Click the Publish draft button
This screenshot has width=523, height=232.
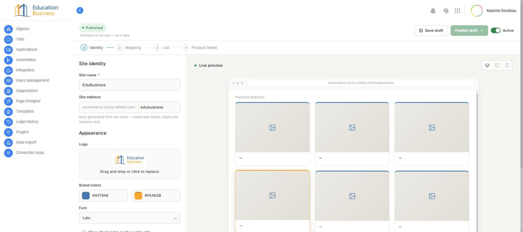coord(469,31)
